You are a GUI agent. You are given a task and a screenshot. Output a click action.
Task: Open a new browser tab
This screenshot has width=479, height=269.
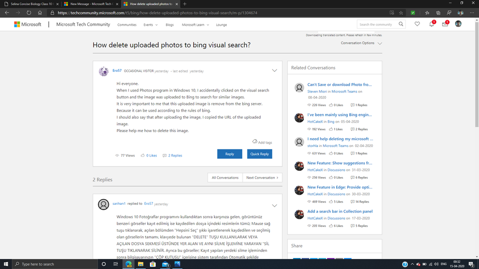pos(185,4)
